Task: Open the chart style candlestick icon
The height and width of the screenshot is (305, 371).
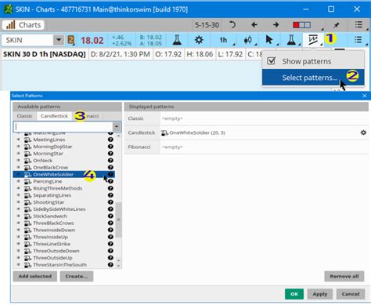Action: (x=248, y=40)
